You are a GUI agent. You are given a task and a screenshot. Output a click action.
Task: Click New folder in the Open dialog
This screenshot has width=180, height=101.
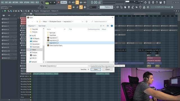coord(42,26)
